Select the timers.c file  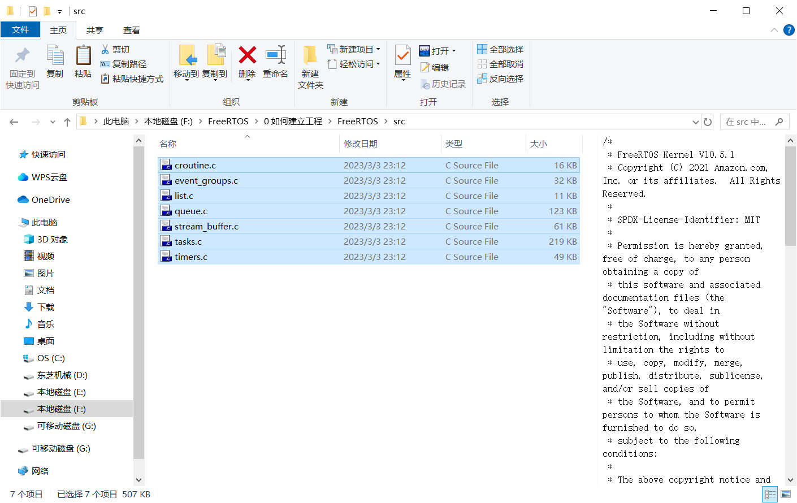(x=369, y=257)
